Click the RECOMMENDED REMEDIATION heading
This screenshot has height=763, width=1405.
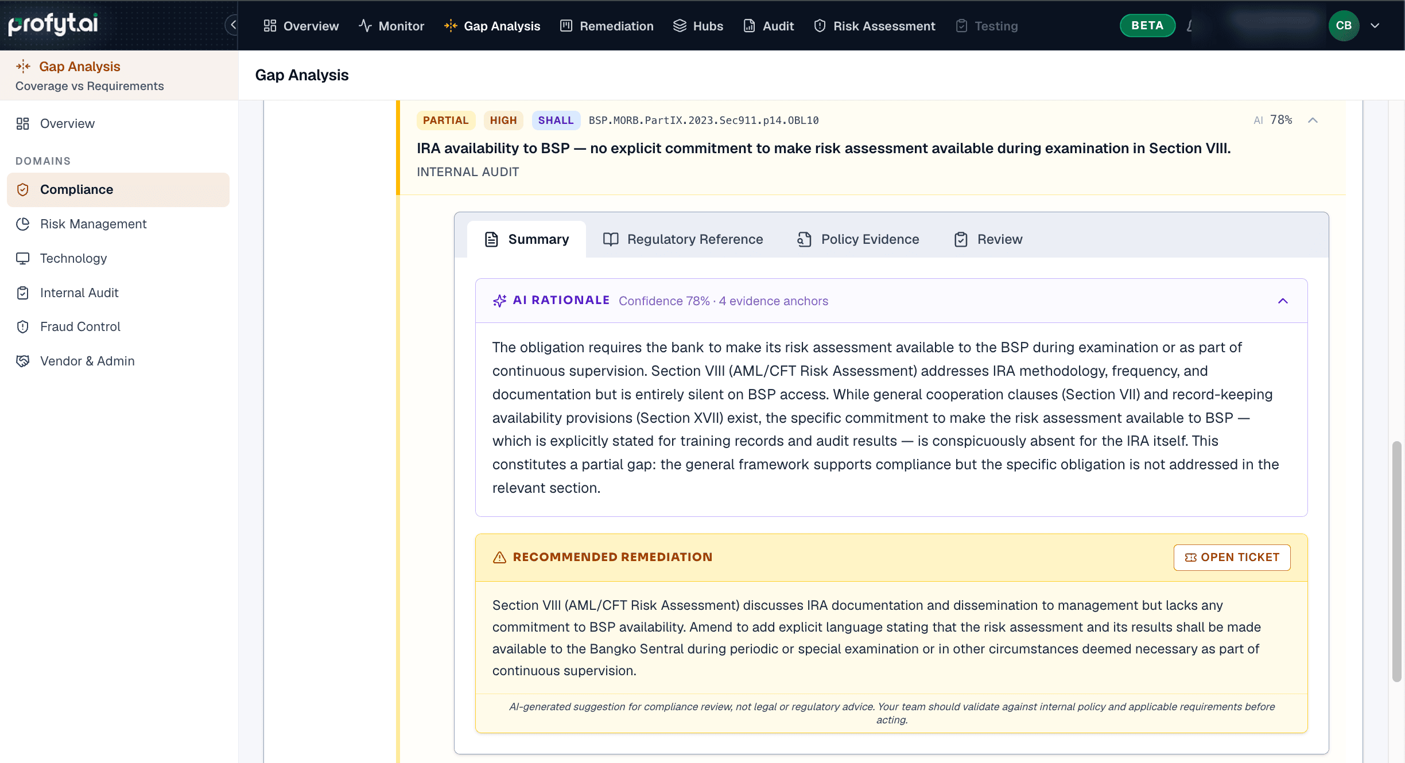pyautogui.click(x=612, y=557)
